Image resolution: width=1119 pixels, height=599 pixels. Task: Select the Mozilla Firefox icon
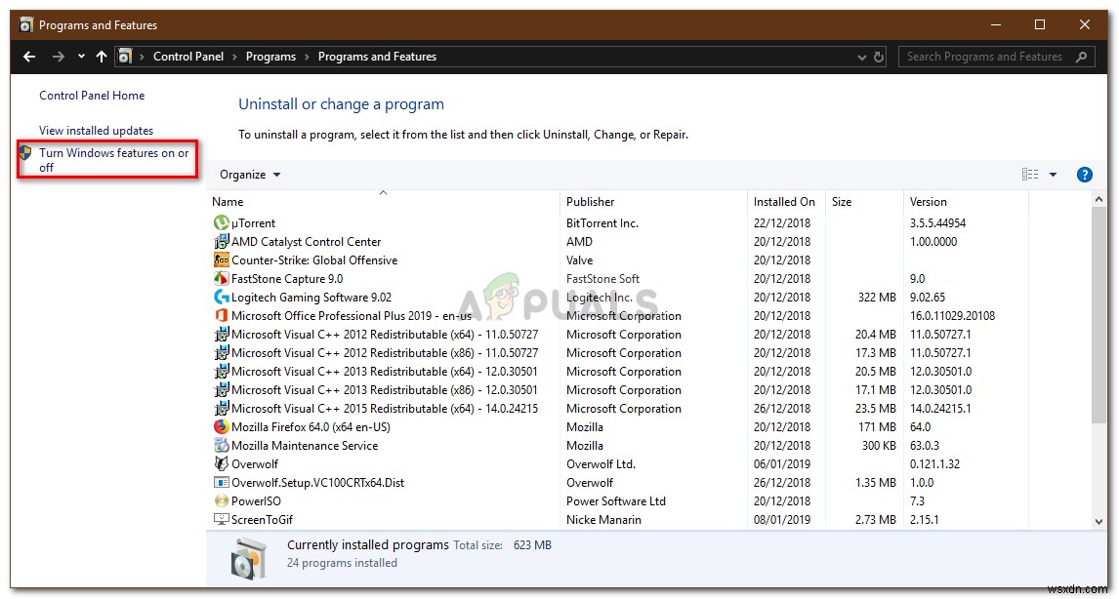(221, 426)
